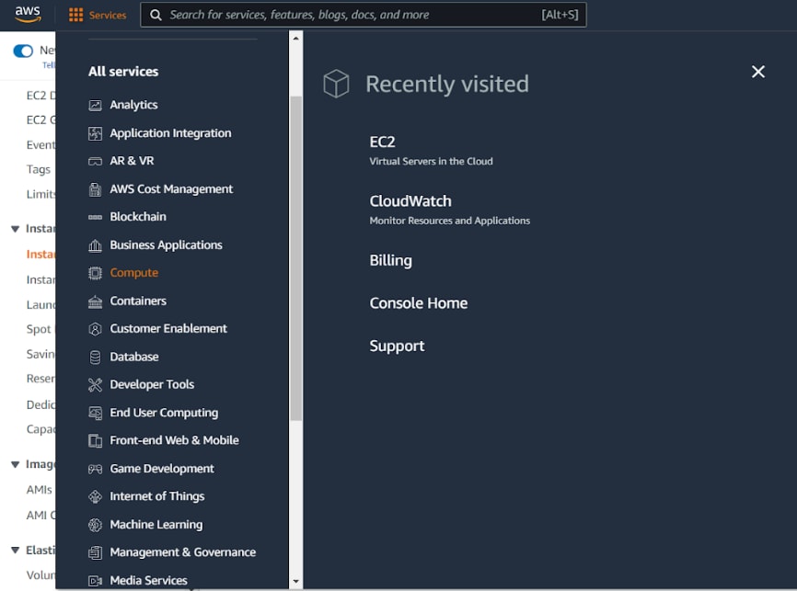Click the Services grid icon
The image size is (797, 591).
pos(75,15)
